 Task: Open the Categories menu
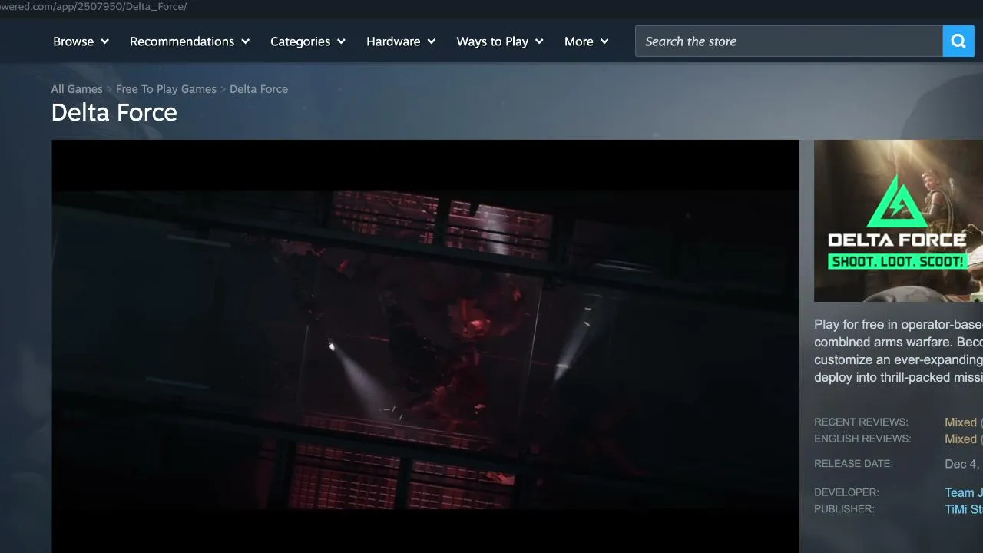click(308, 41)
